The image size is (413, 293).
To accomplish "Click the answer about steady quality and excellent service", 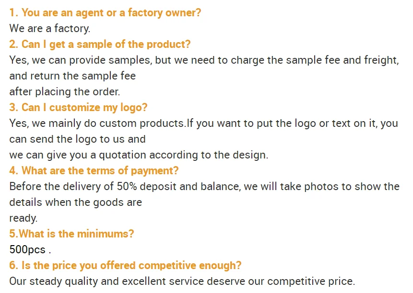I will pyautogui.click(x=182, y=281).
